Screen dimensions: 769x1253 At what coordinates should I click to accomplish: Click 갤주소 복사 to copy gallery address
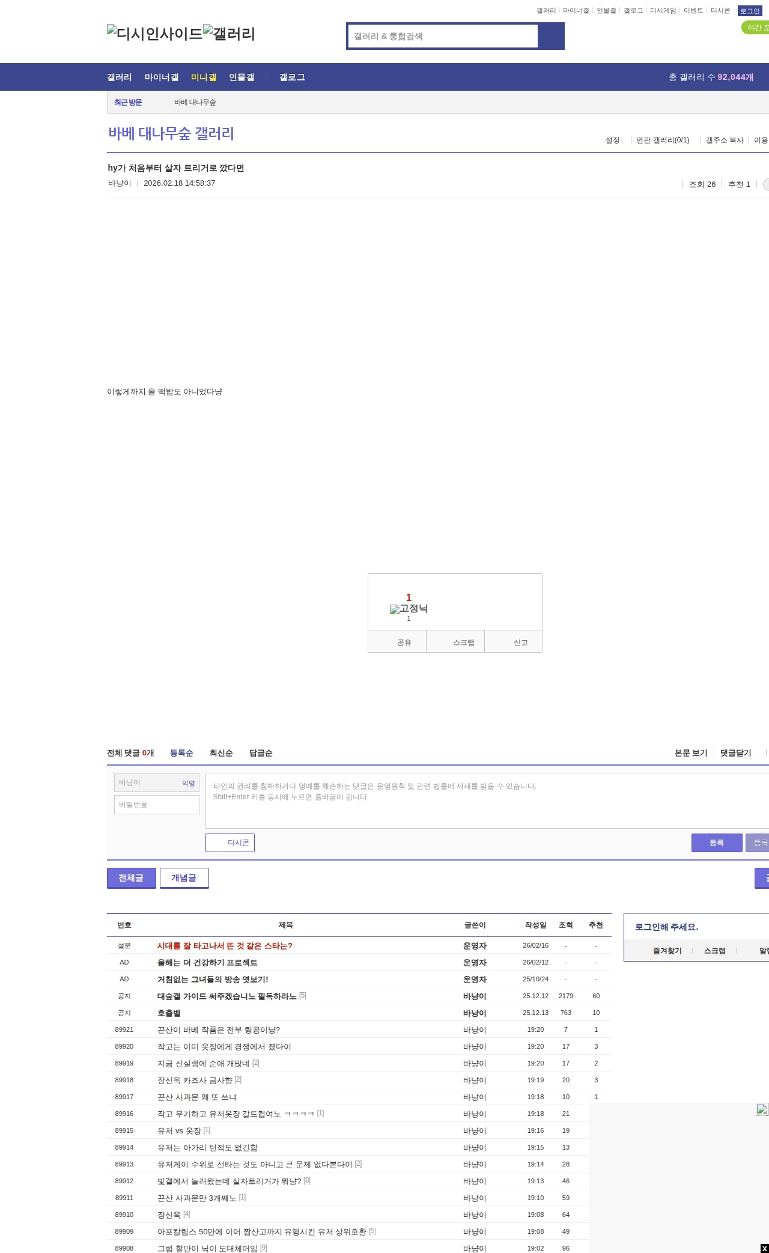click(725, 140)
